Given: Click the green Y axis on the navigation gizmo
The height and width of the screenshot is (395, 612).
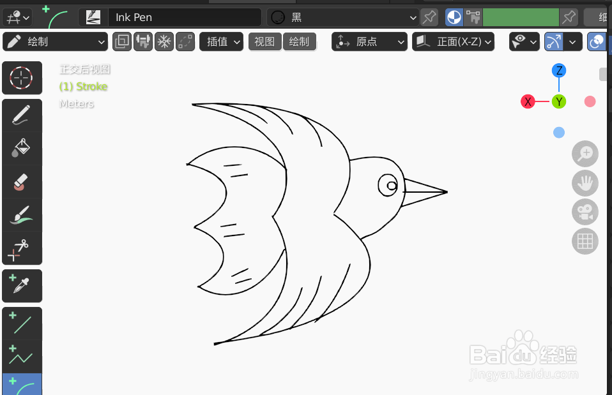Looking at the screenshot, I should click(559, 101).
